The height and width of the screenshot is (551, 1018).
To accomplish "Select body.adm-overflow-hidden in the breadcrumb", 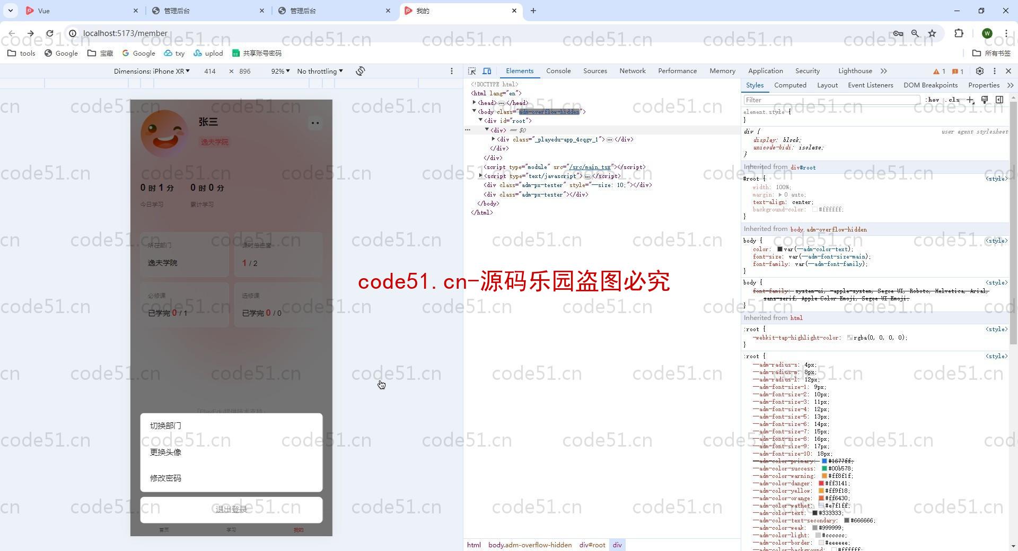I will click(530, 545).
